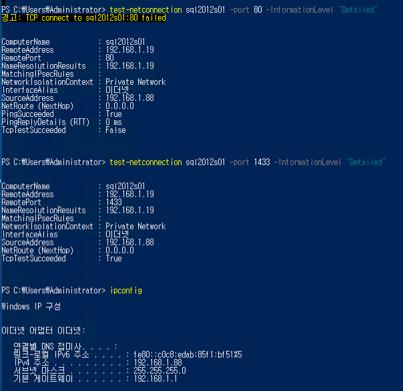Click the IPv6 link-local address fe80::c0c8
This screenshot has width=403, height=391.
[188, 355]
